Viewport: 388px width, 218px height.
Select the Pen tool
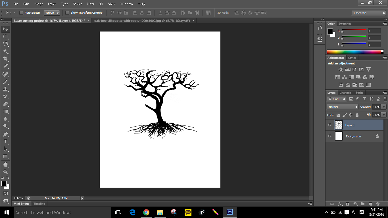(x=5, y=134)
